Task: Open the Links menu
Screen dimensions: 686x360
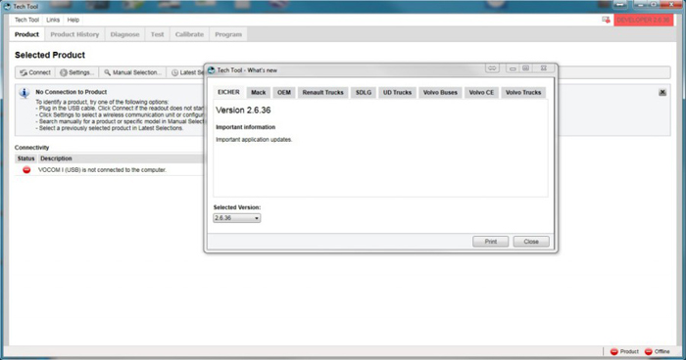Action: [53, 21]
